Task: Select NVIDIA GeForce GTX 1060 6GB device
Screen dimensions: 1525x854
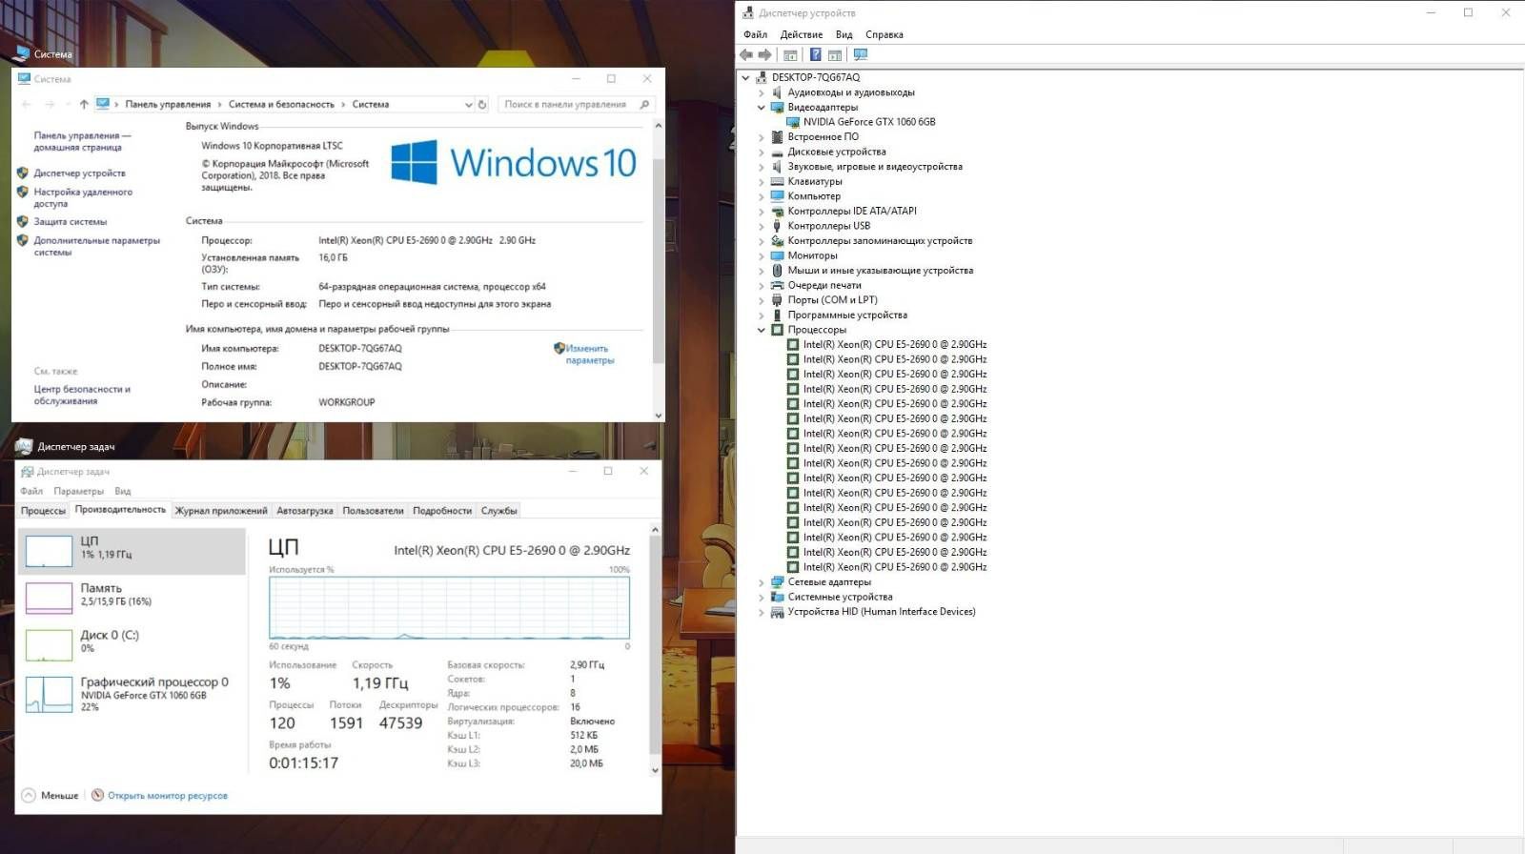Action: pyautogui.click(x=869, y=122)
